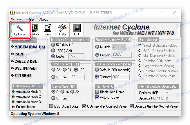Click the Internet Cyclone title bar app icon
Screen dimensions: 190x125
(x=12, y=13)
